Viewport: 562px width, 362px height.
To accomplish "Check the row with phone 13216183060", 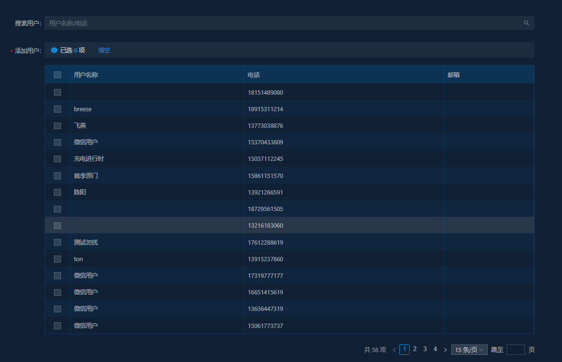I will coord(57,226).
